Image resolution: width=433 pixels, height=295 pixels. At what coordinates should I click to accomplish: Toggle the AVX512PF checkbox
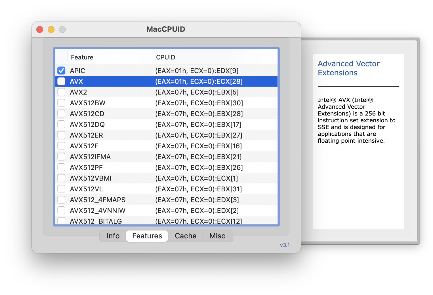pos(61,167)
